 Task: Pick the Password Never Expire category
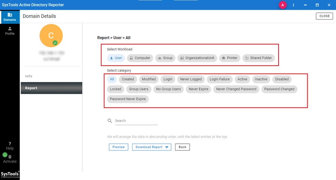tap(128, 99)
